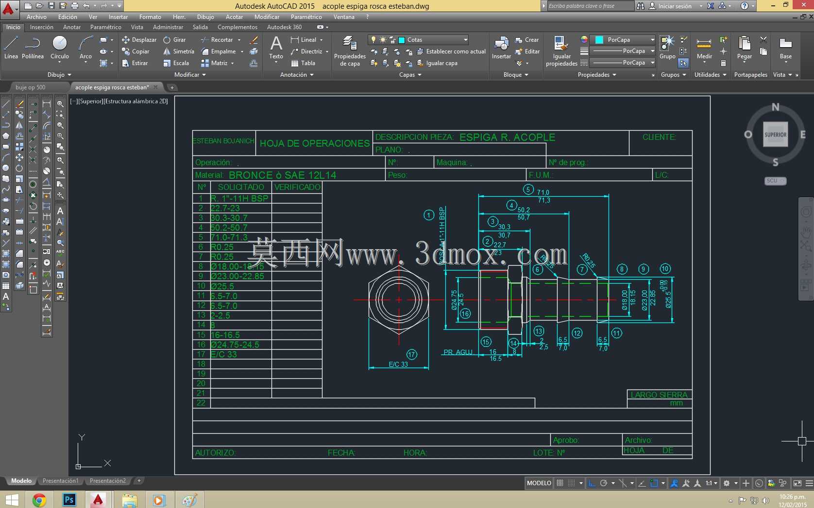Activate the Simetría (mirror) tool
Screen dimensions: 814x508
tap(179, 51)
